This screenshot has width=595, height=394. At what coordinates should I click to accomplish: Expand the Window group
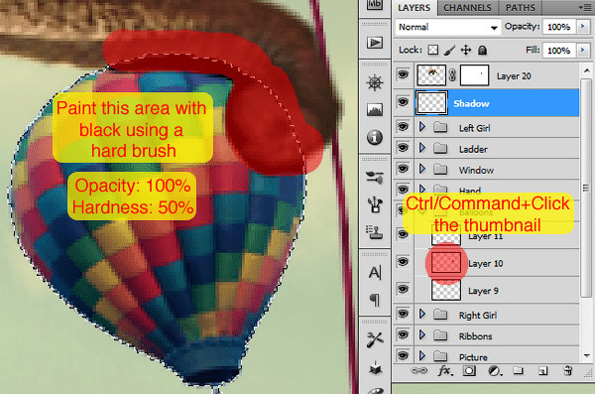pos(422,169)
